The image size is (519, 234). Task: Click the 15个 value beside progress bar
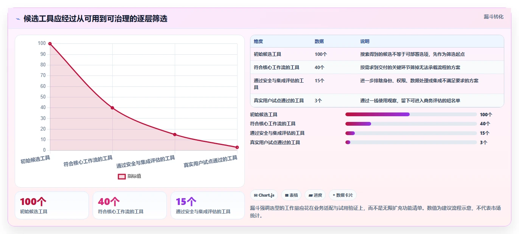point(485,133)
